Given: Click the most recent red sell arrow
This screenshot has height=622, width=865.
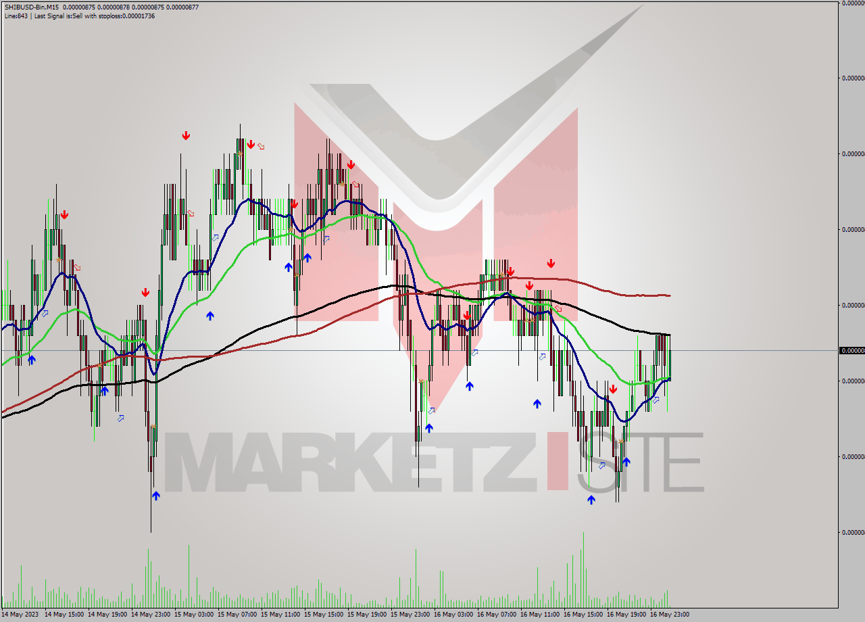Looking at the screenshot, I should tap(613, 389).
